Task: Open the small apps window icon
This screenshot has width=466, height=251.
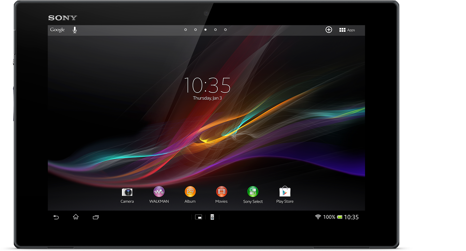Action: (x=198, y=217)
